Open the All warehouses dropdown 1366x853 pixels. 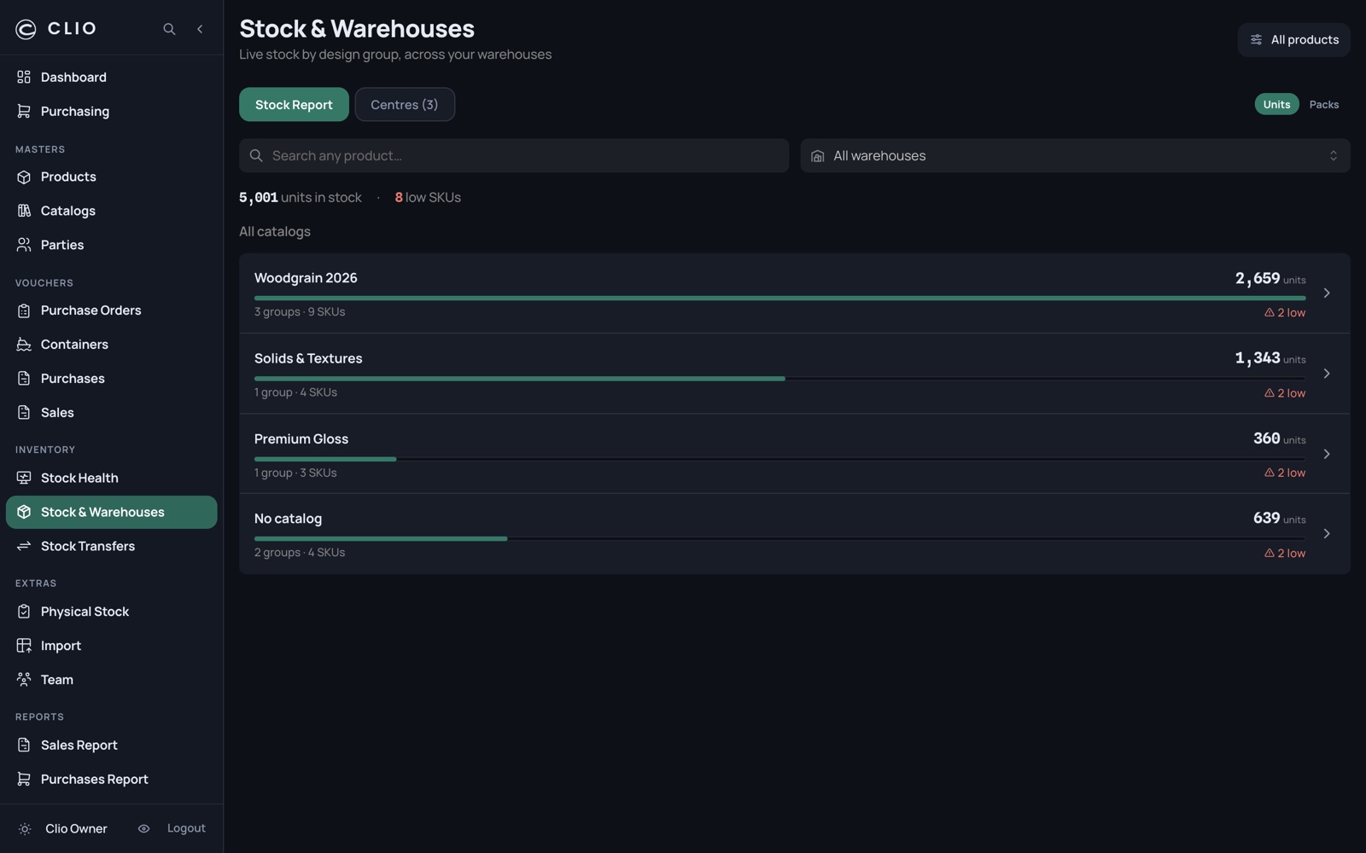1075,156
